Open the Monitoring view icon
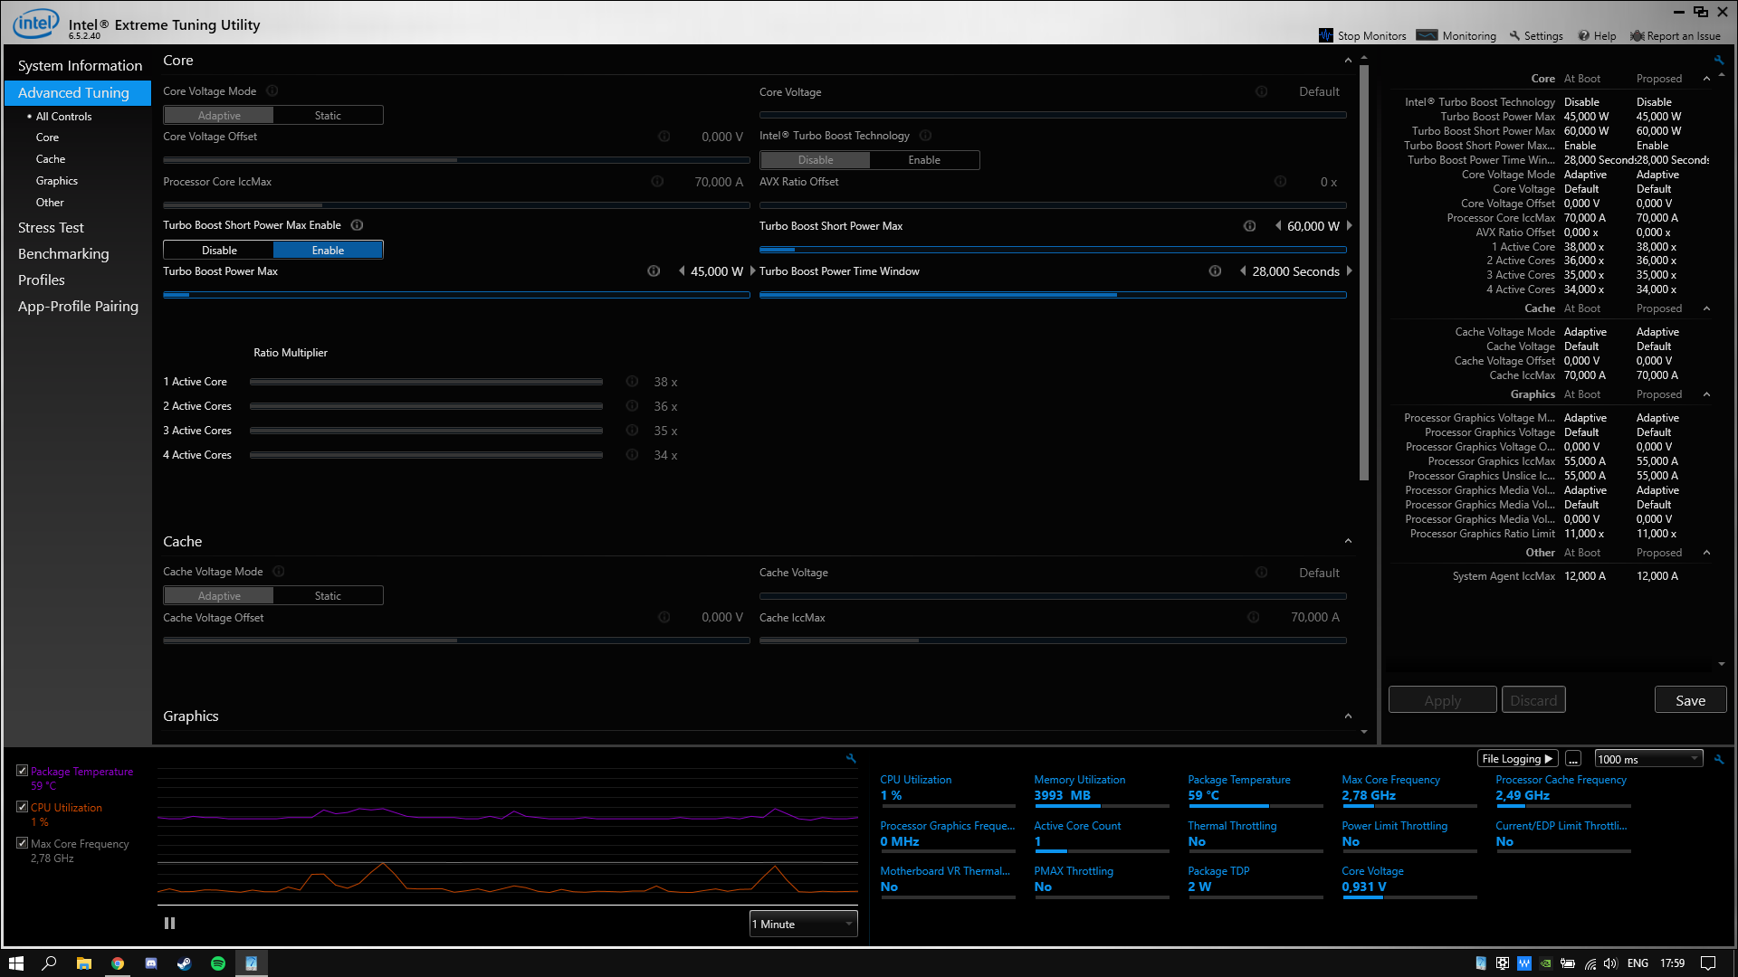 (1427, 35)
